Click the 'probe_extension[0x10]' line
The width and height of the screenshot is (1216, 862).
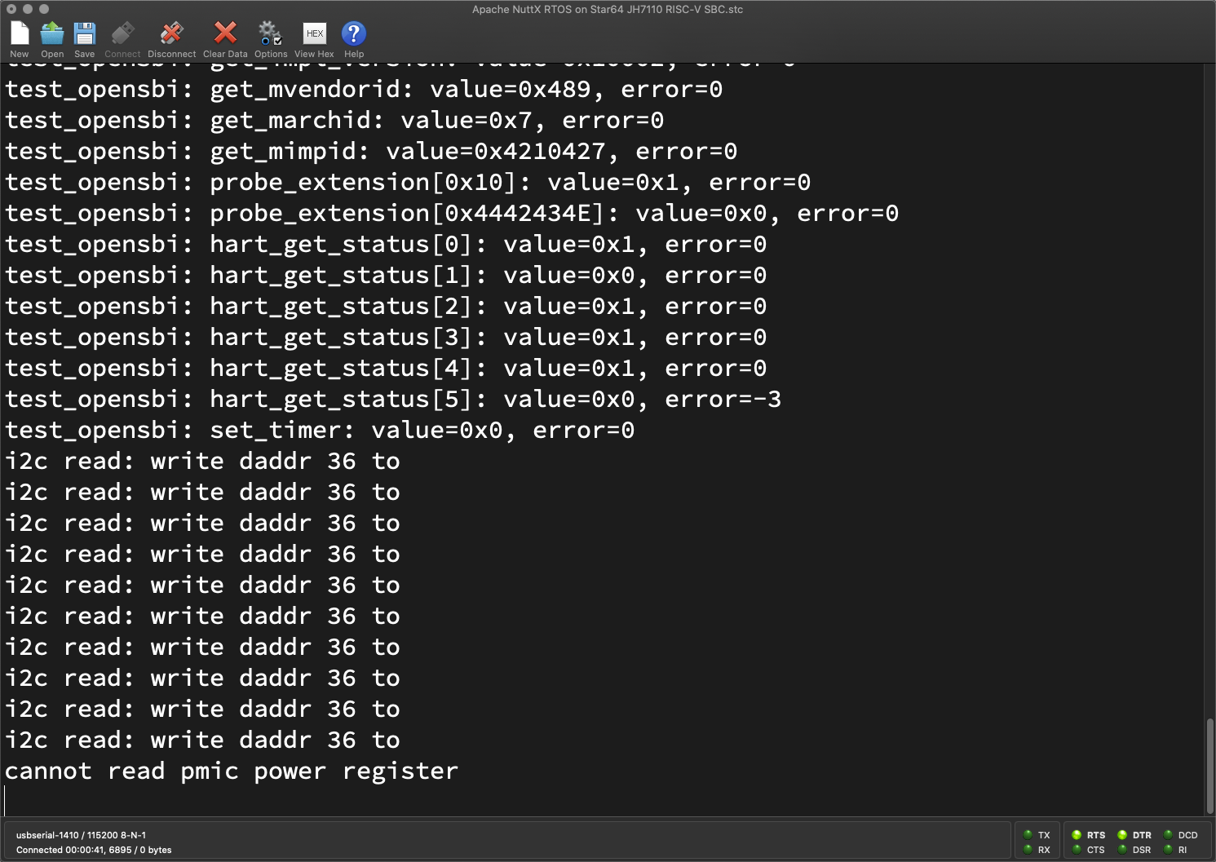click(408, 183)
